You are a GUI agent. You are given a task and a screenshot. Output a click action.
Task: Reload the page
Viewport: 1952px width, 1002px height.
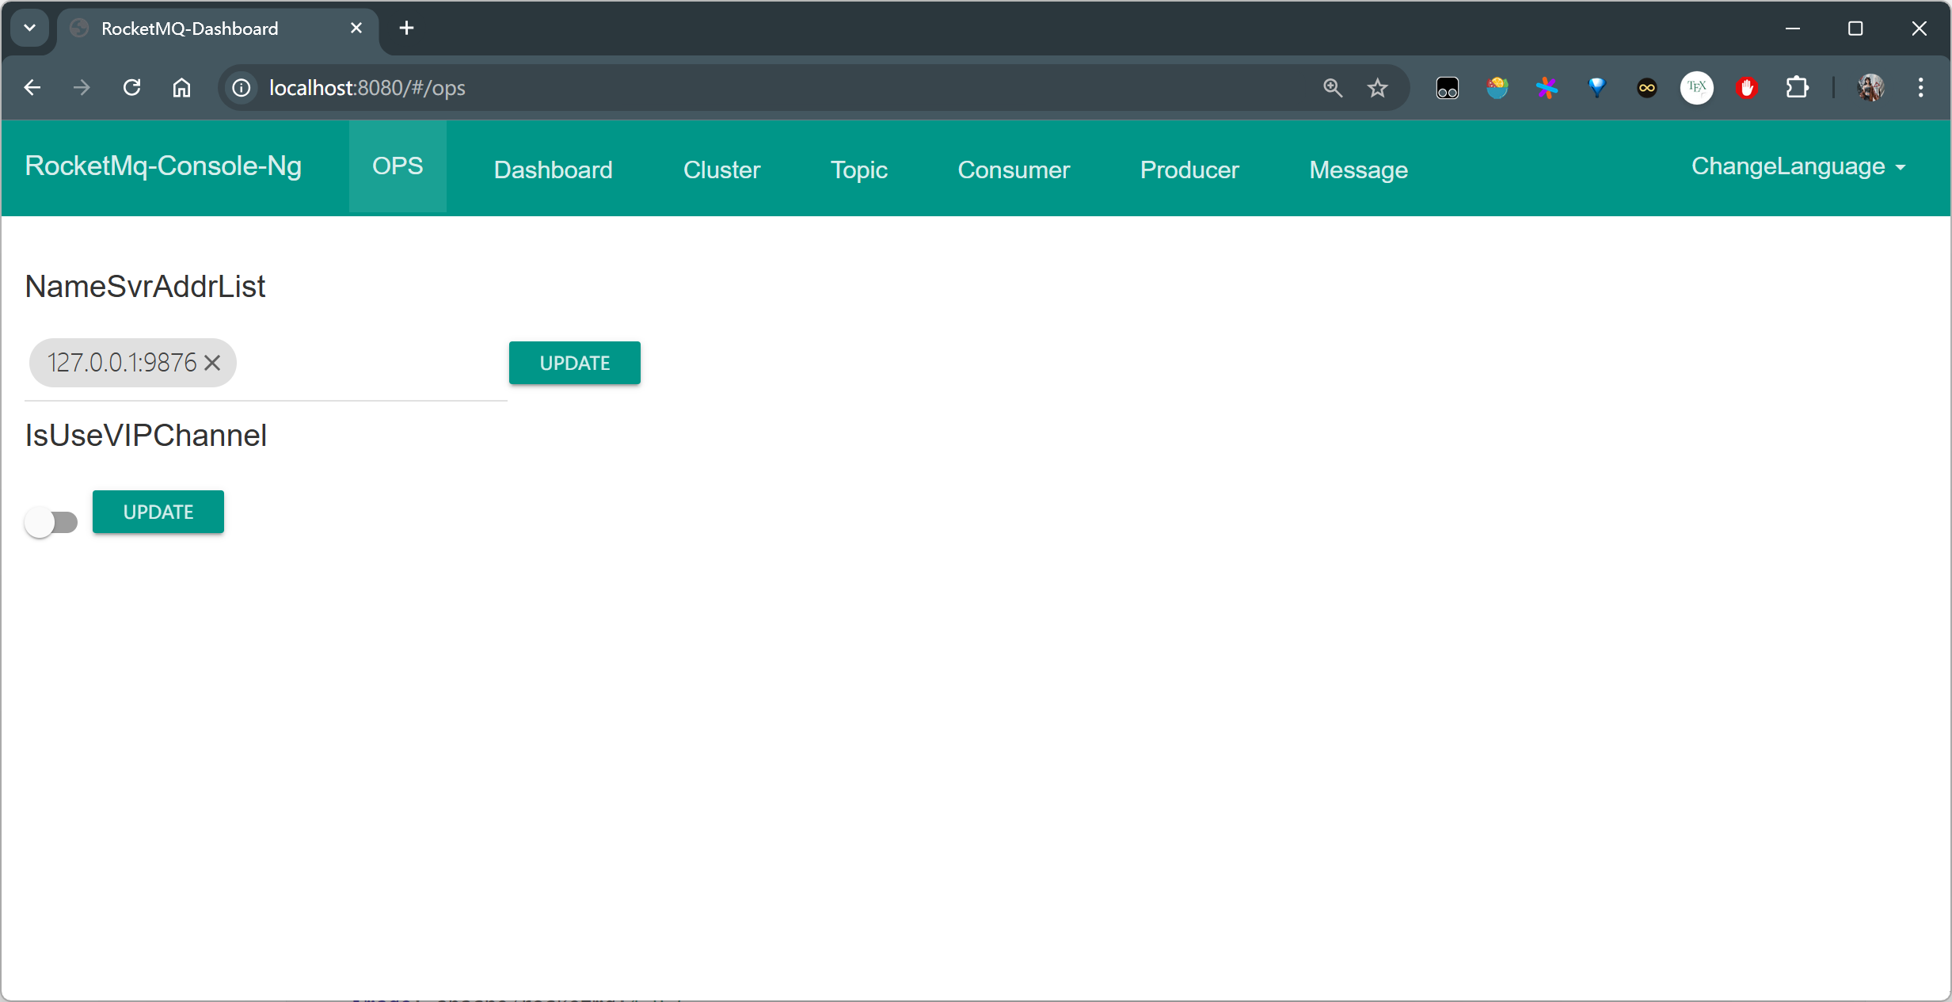pos(131,87)
